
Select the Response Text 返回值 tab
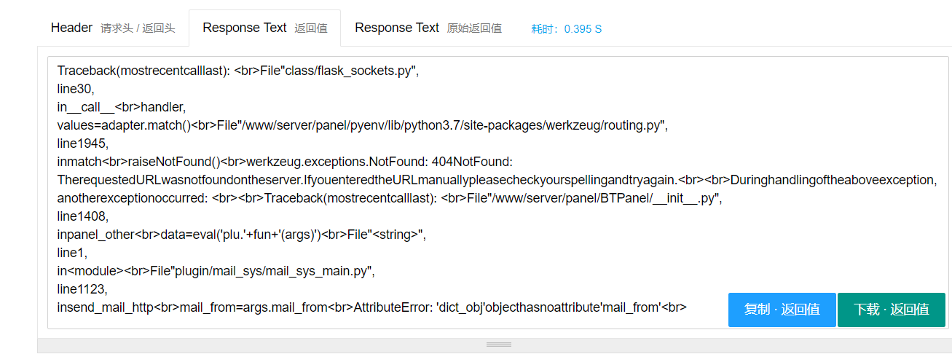click(264, 28)
